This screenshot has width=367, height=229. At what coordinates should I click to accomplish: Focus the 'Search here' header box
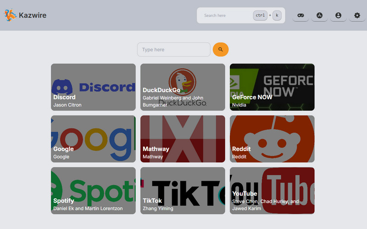tap(241, 16)
